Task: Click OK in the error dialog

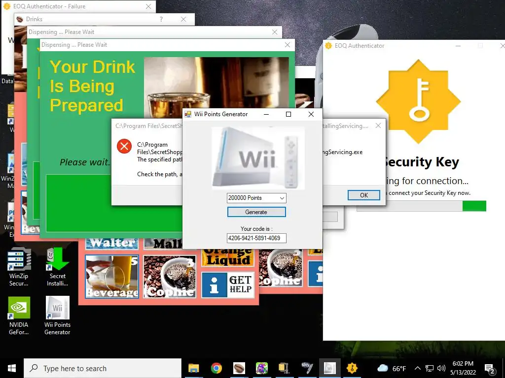Action: 364,195
